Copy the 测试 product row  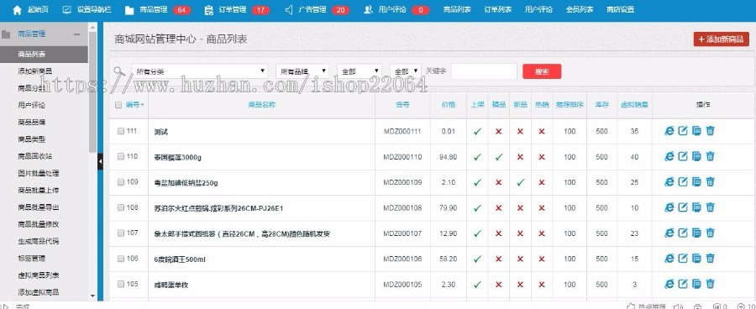pos(696,131)
